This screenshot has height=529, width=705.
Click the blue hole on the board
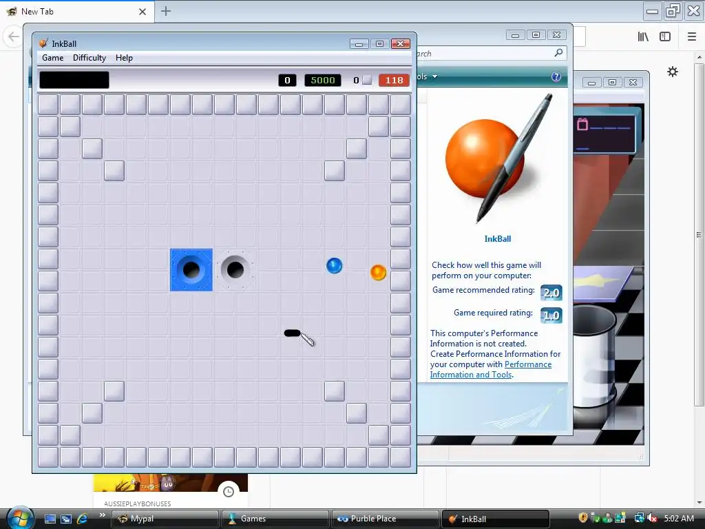tap(191, 269)
